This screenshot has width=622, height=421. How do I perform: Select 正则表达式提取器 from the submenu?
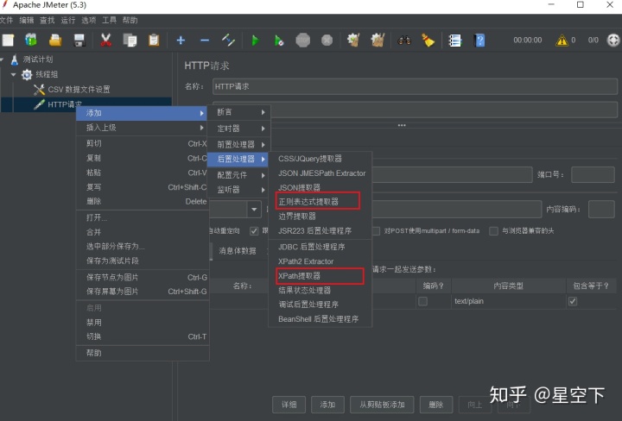[x=308, y=202]
